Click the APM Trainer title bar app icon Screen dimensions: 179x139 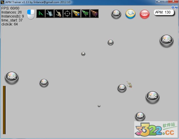(x=2, y=2)
